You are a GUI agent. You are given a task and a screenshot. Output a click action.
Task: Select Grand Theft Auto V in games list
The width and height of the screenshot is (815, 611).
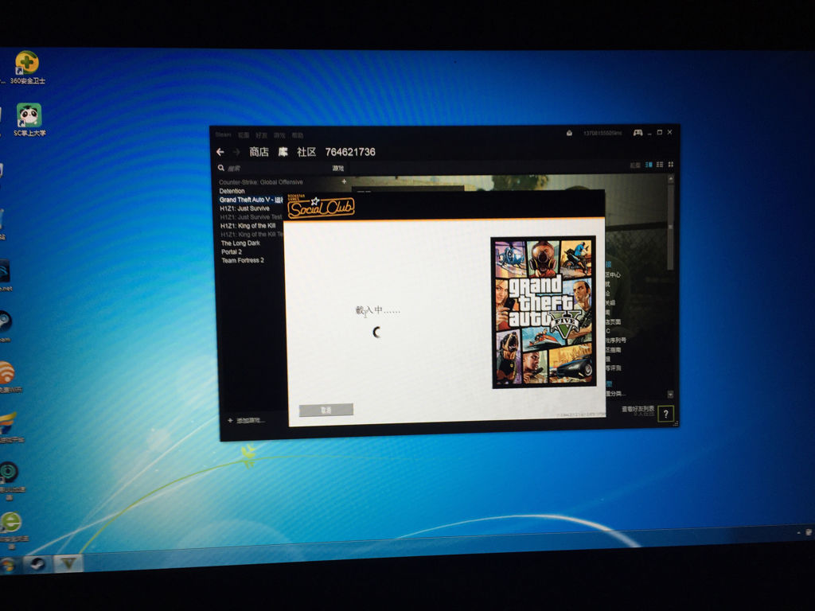[251, 200]
